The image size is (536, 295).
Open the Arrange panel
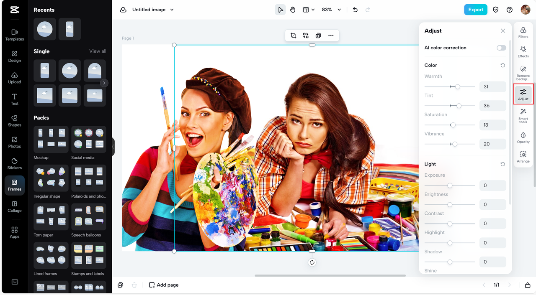(x=523, y=157)
